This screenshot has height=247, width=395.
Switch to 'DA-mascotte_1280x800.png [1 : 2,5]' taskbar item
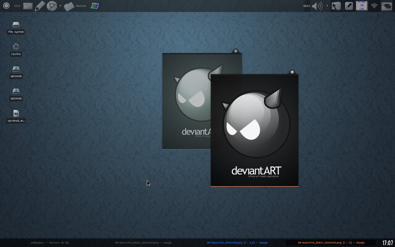coord(237,243)
